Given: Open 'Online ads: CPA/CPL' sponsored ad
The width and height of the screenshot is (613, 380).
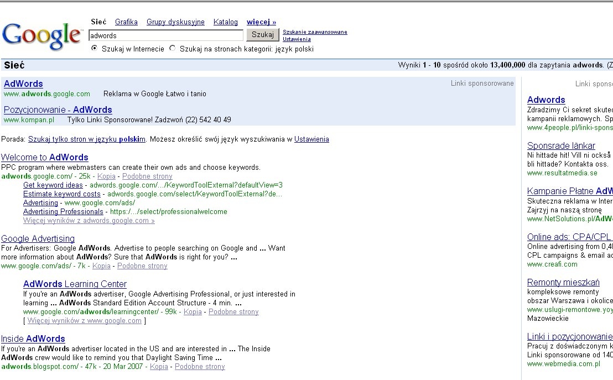Looking at the screenshot, I should [x=569, y=237].
